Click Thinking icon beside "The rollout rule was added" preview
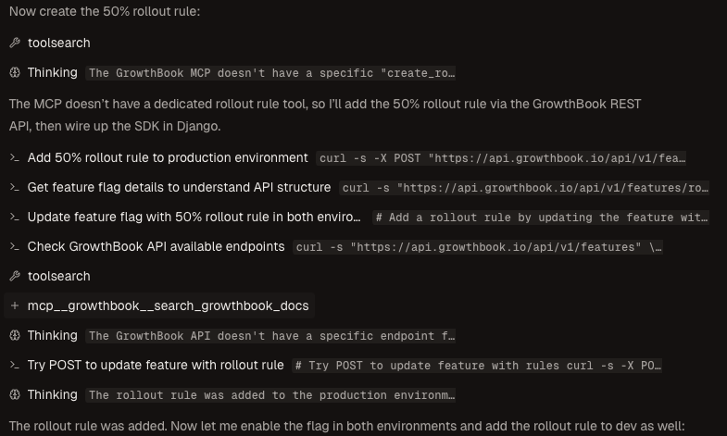The height and width of the screenshot is (436, 727). click(x=15, y=395)
